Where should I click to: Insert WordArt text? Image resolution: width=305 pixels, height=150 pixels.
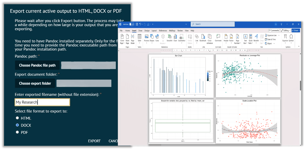coord(256,38)
